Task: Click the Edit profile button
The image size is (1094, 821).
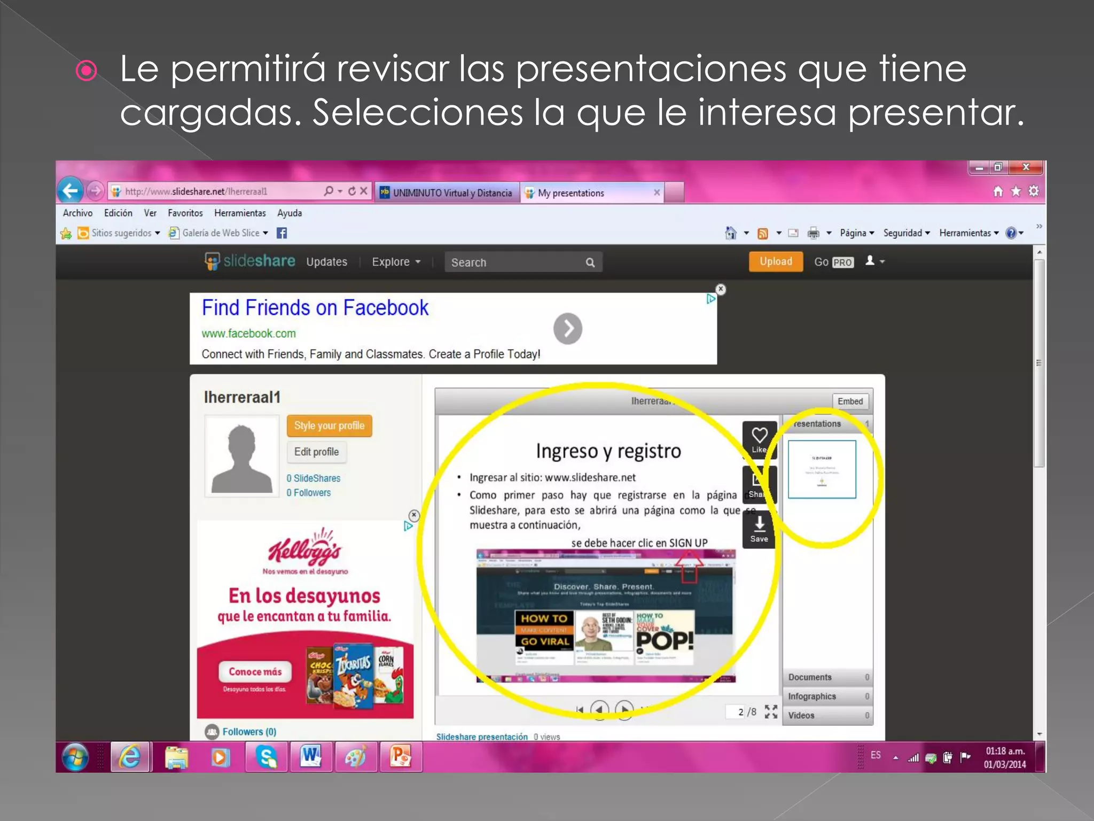Action: 316,452
